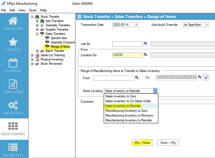Click the To item range lookup magnifier

point(200,77)
